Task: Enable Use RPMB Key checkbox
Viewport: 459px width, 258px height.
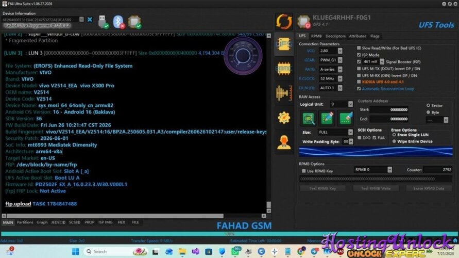Action: 304,171
